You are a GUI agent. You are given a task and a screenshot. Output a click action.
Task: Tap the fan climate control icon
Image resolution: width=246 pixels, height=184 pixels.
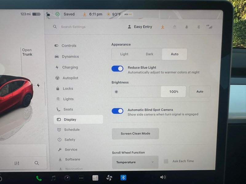click(109, 178)
